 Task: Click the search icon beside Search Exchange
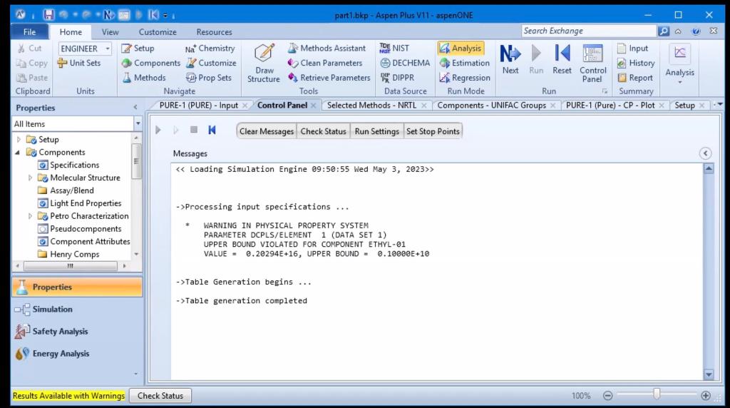click(664, 31)
